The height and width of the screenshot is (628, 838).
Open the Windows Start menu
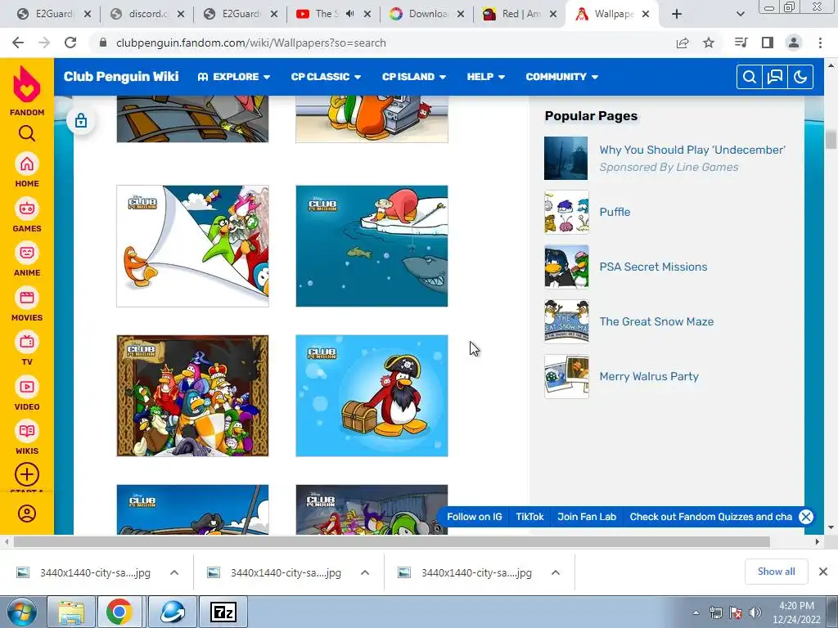coord(22,612)
